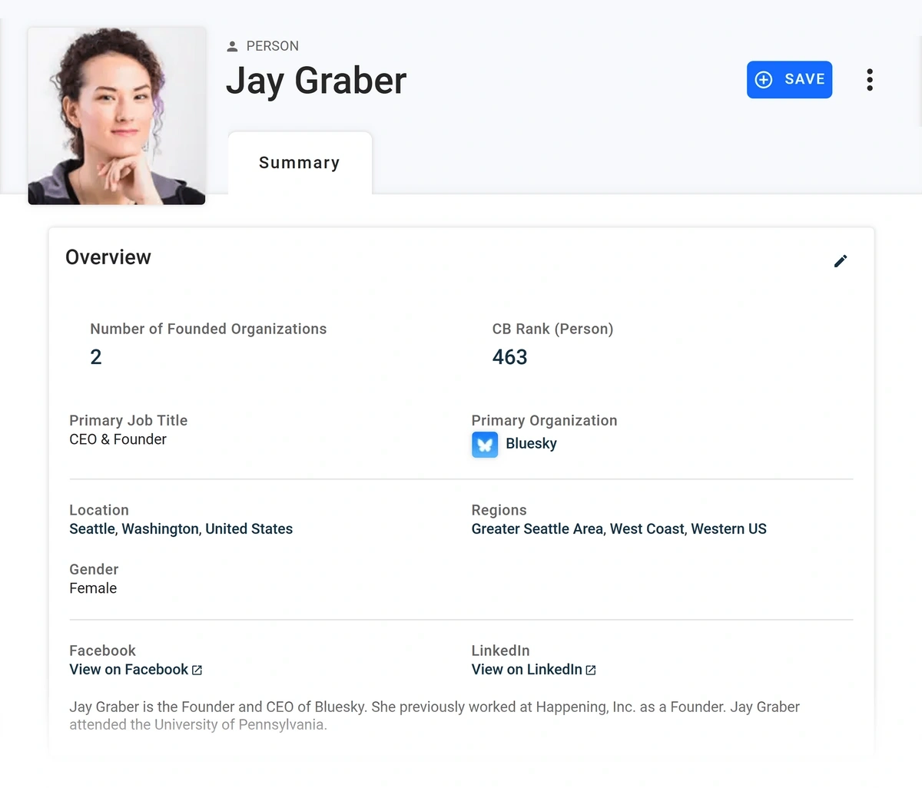Click the pencil icon to edit Overview
The width and height of the screenshot is (922, 788).
click(841, 260)
